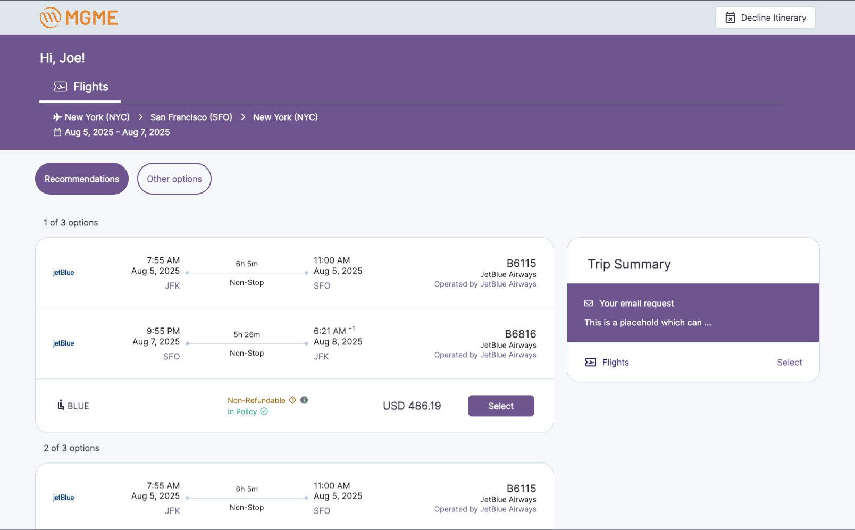Screen dimensions: 855x530
Task: Click the Flights icon in Trip Summary
Action: pyautogui.click(x=591, y=362)
